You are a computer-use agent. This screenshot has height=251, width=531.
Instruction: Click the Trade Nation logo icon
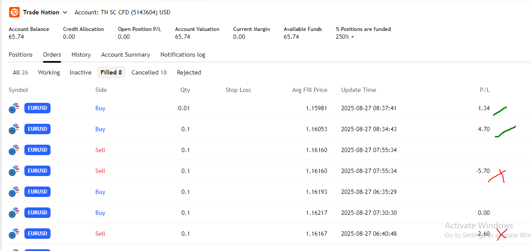(14, 12)
